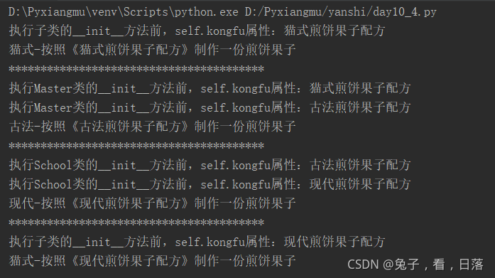The image size is (495, 278).
Task: Click the first 执行子类的__init__方法前 output line
Action: point(197,31)
